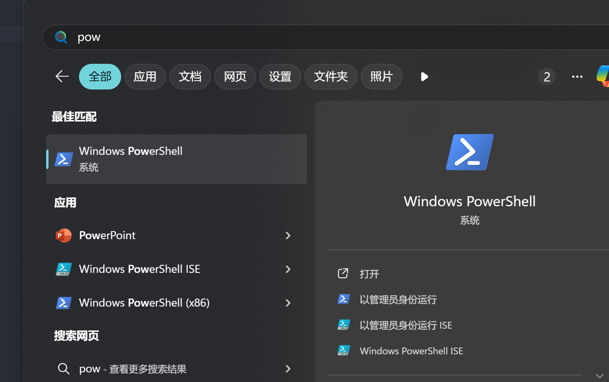Image resolution: width=609 pixels, height=382 pixels.
Task: Click the round badge showing 2
Action: coord(546,77)
